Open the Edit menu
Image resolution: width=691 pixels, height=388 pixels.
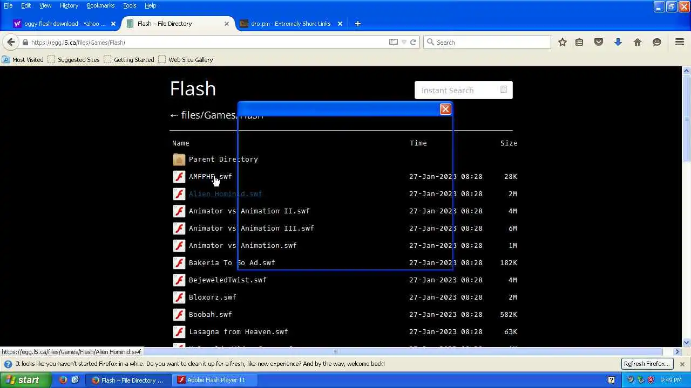point(26,5)
